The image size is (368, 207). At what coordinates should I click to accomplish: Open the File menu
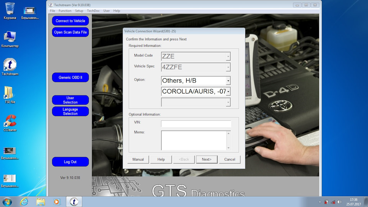click(x=53, y=11)
